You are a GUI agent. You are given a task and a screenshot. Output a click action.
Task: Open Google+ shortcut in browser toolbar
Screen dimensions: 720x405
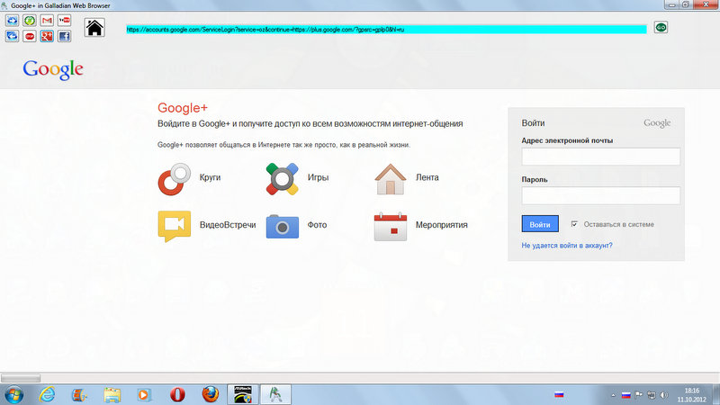point(47,36)
